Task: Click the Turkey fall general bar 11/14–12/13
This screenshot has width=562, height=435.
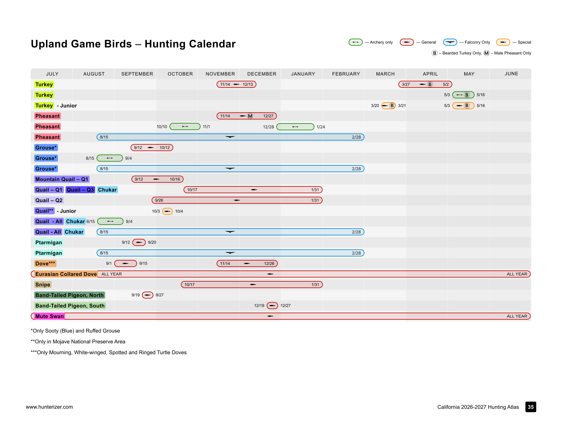Action: click(x=237, y=84)
